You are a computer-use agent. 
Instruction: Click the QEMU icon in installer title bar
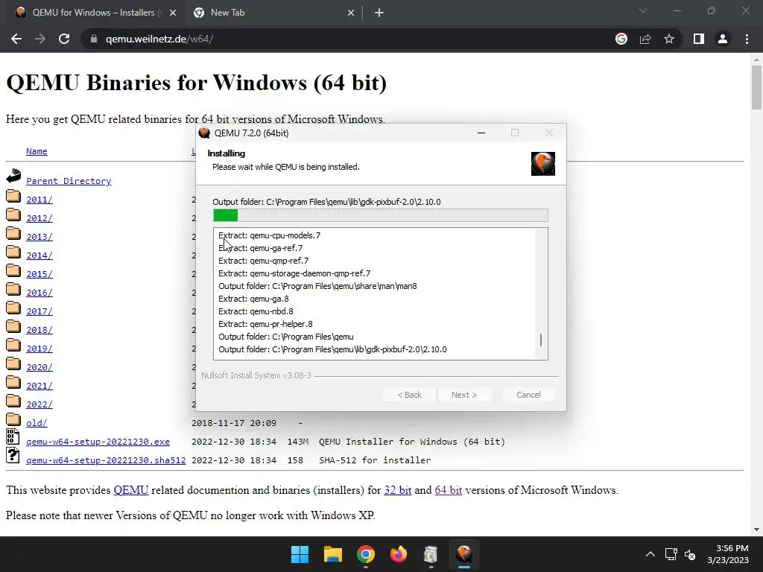[204, 133]
